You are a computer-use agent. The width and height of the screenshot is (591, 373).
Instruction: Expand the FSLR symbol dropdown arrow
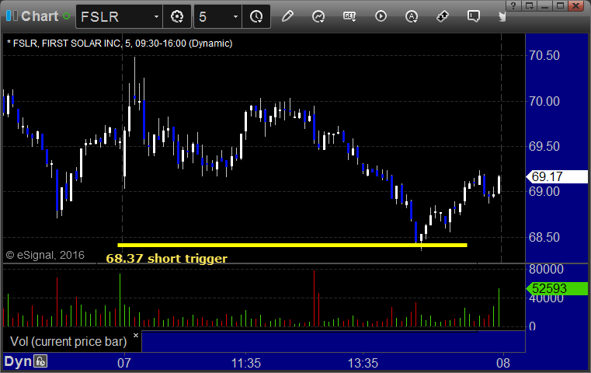pos(156,16)
